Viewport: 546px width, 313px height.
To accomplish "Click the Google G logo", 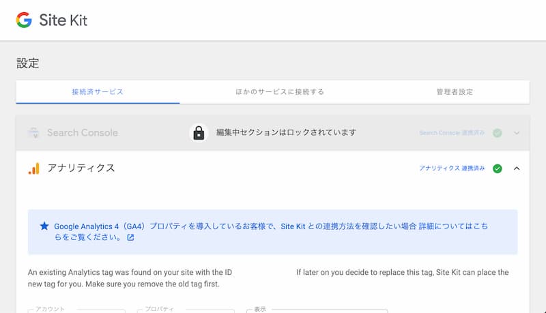I will tap(24, 20).
